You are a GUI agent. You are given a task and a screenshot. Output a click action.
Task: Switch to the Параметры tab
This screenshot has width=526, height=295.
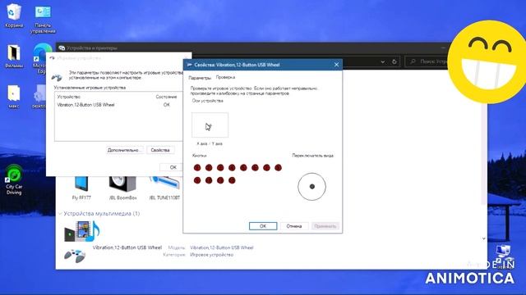(200, 78)
